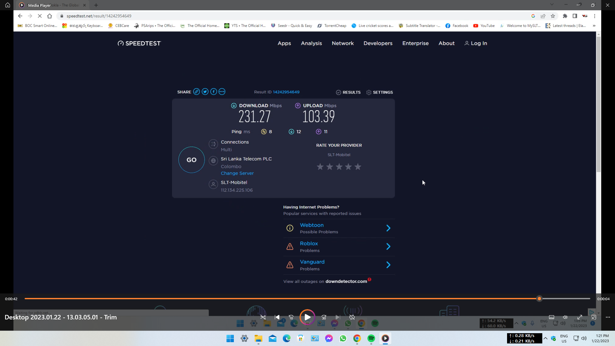Open Result ID 14242954649 link
Image resolution: width=615 pixels, height=346 pixels.
(286, 92)
